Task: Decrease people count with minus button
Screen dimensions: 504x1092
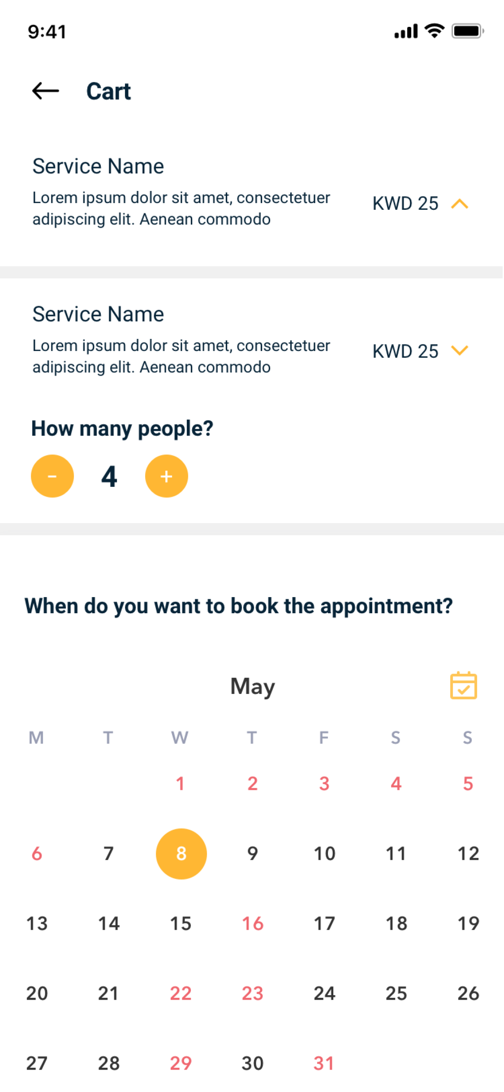Action: [52, 476]
